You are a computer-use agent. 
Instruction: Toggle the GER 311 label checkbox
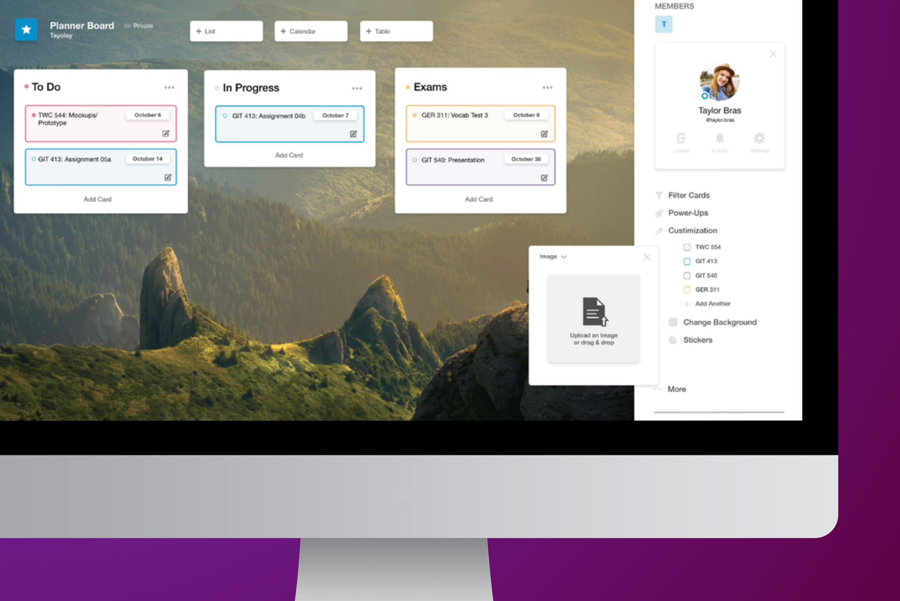click(x=687, y=290)
